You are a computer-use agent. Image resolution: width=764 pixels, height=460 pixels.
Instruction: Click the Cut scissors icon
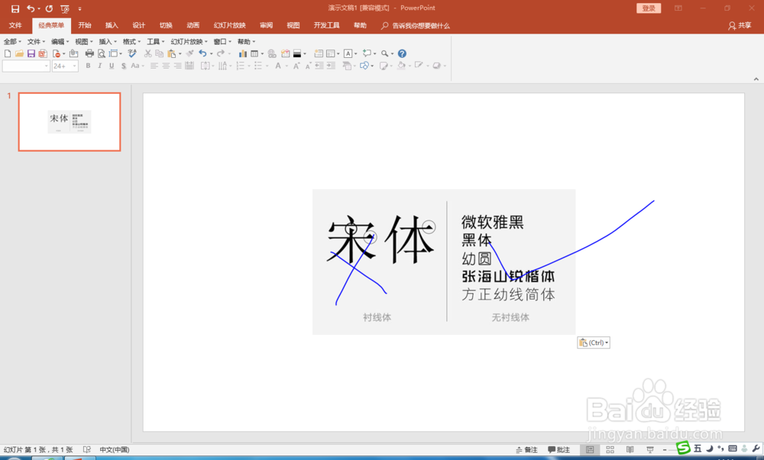tap(147, 53)
